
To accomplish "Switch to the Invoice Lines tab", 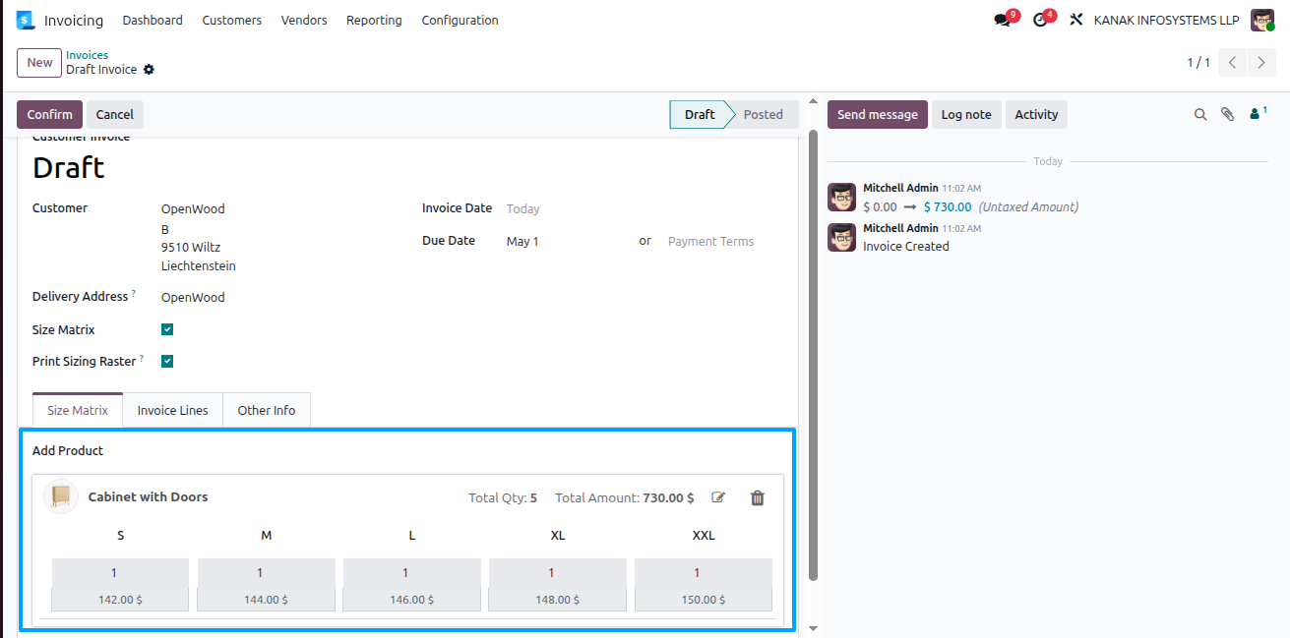I will [173, 410].
